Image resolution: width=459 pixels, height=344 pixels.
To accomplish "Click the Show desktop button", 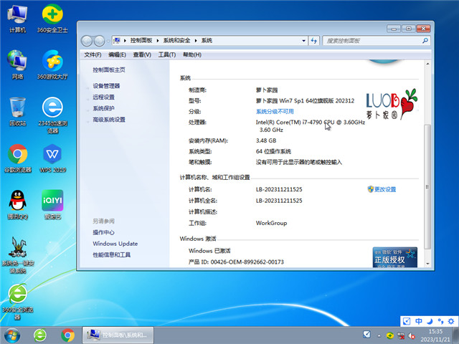I will 456,335.
